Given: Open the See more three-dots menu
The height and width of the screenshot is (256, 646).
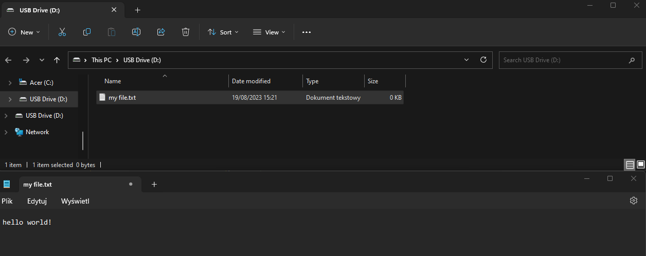Looking at the screenshot, I should (307, 32).
